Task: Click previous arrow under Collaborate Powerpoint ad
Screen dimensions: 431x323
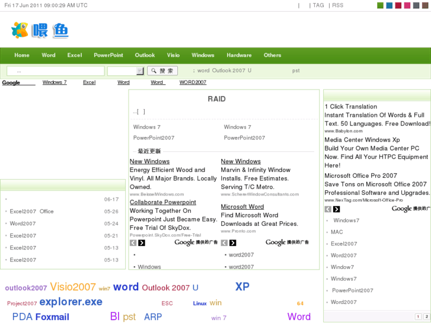Action: (133, 243)
